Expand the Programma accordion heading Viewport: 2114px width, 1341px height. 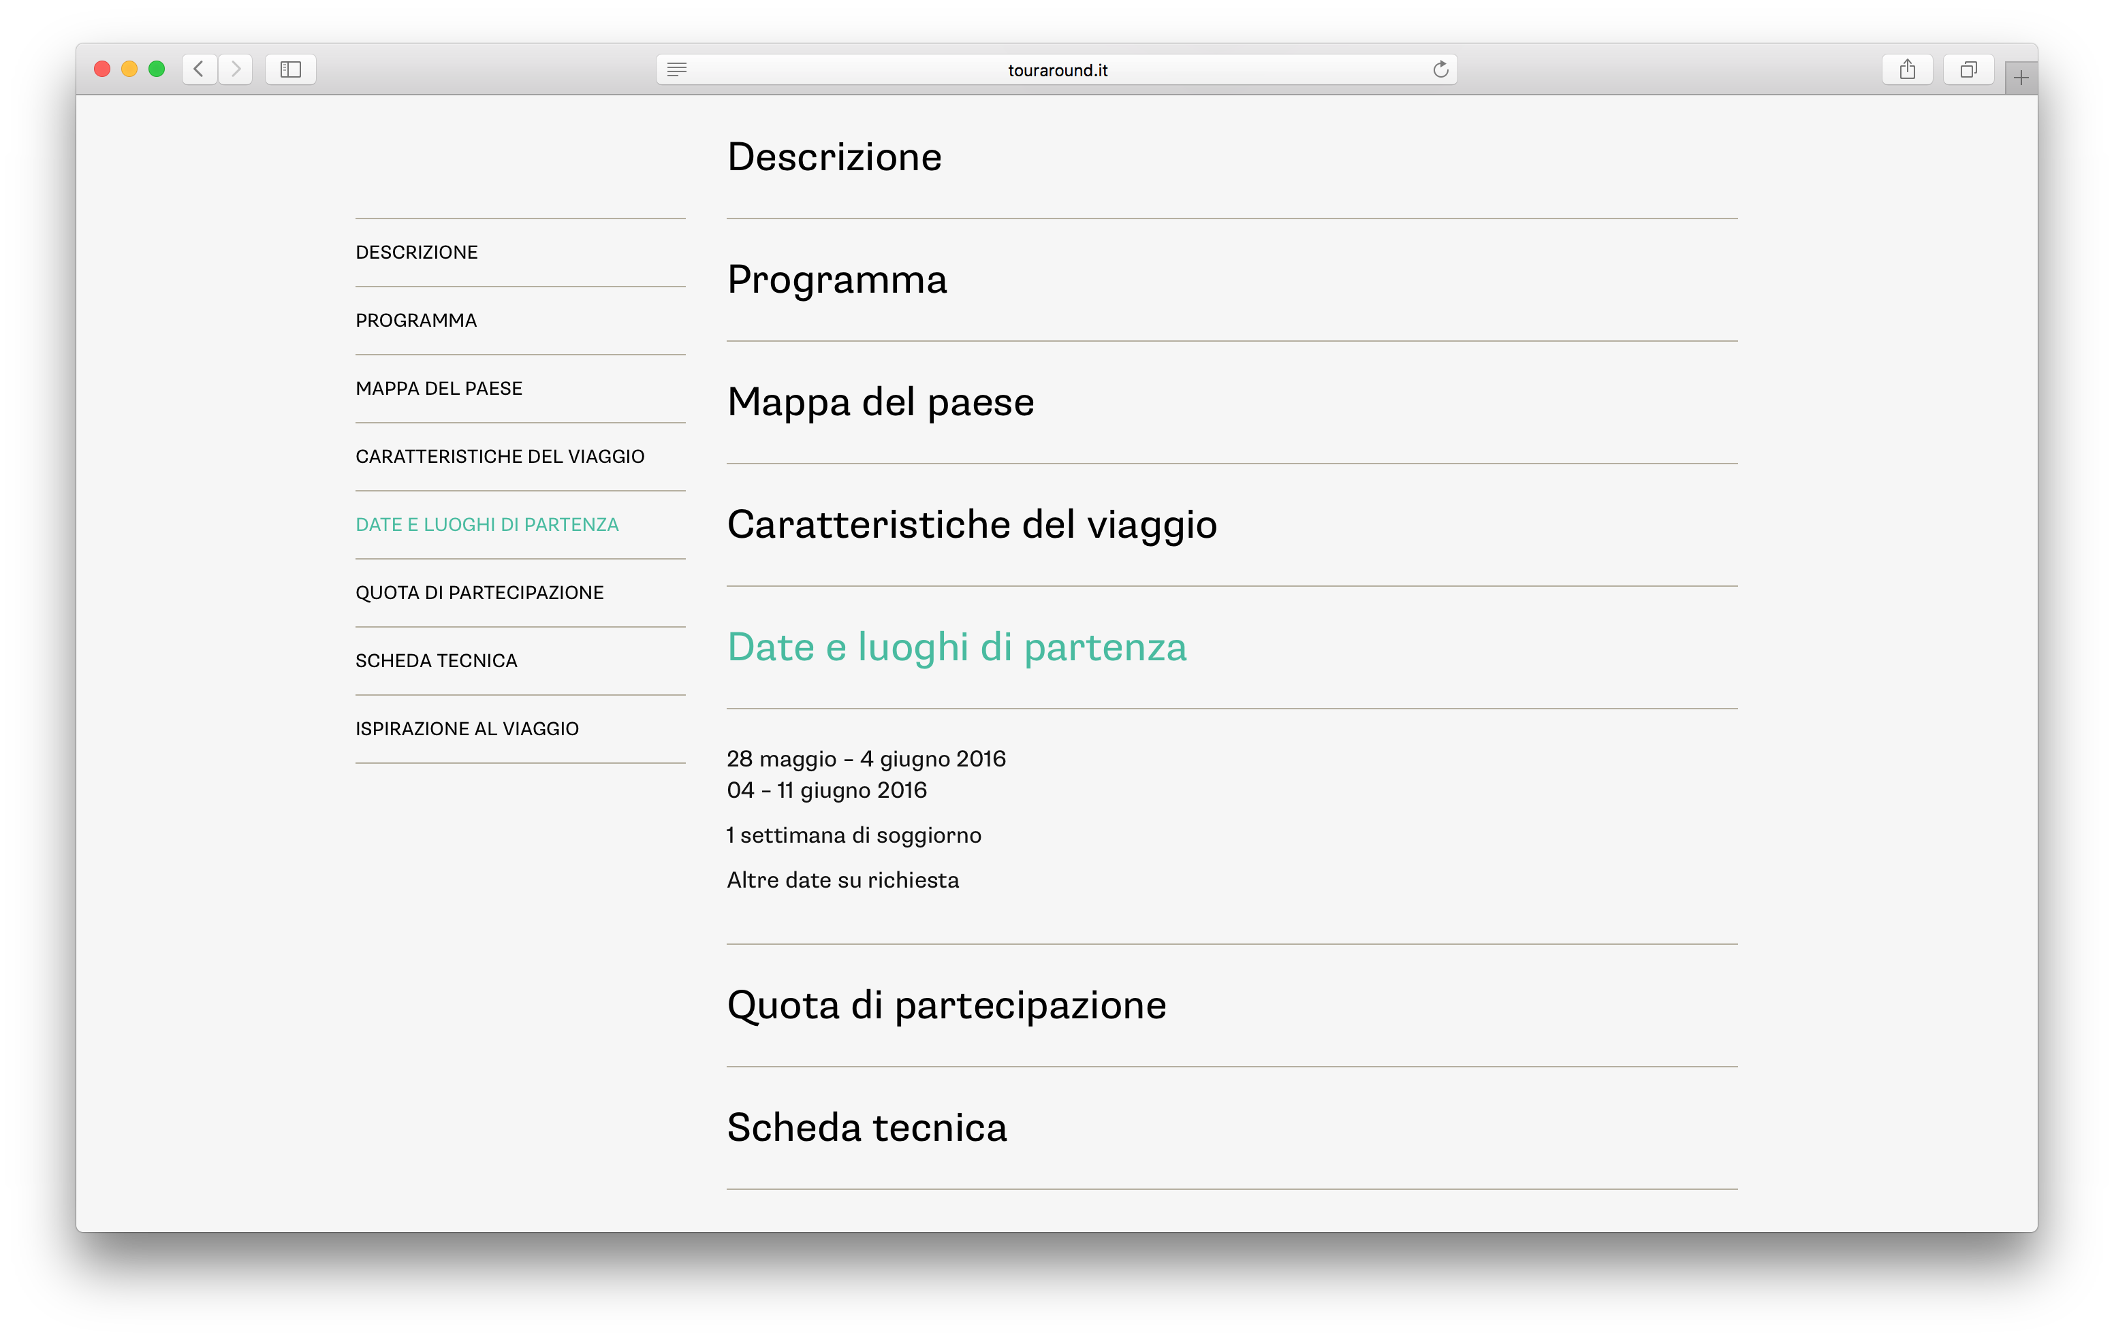click(x=836, y=280)
